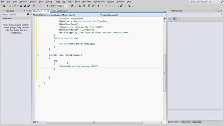Toggle the pin on Form1.cs* tab

45,11
